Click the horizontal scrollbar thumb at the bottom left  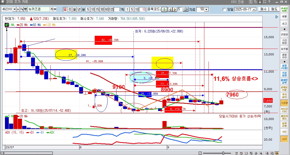coord(28,153)
